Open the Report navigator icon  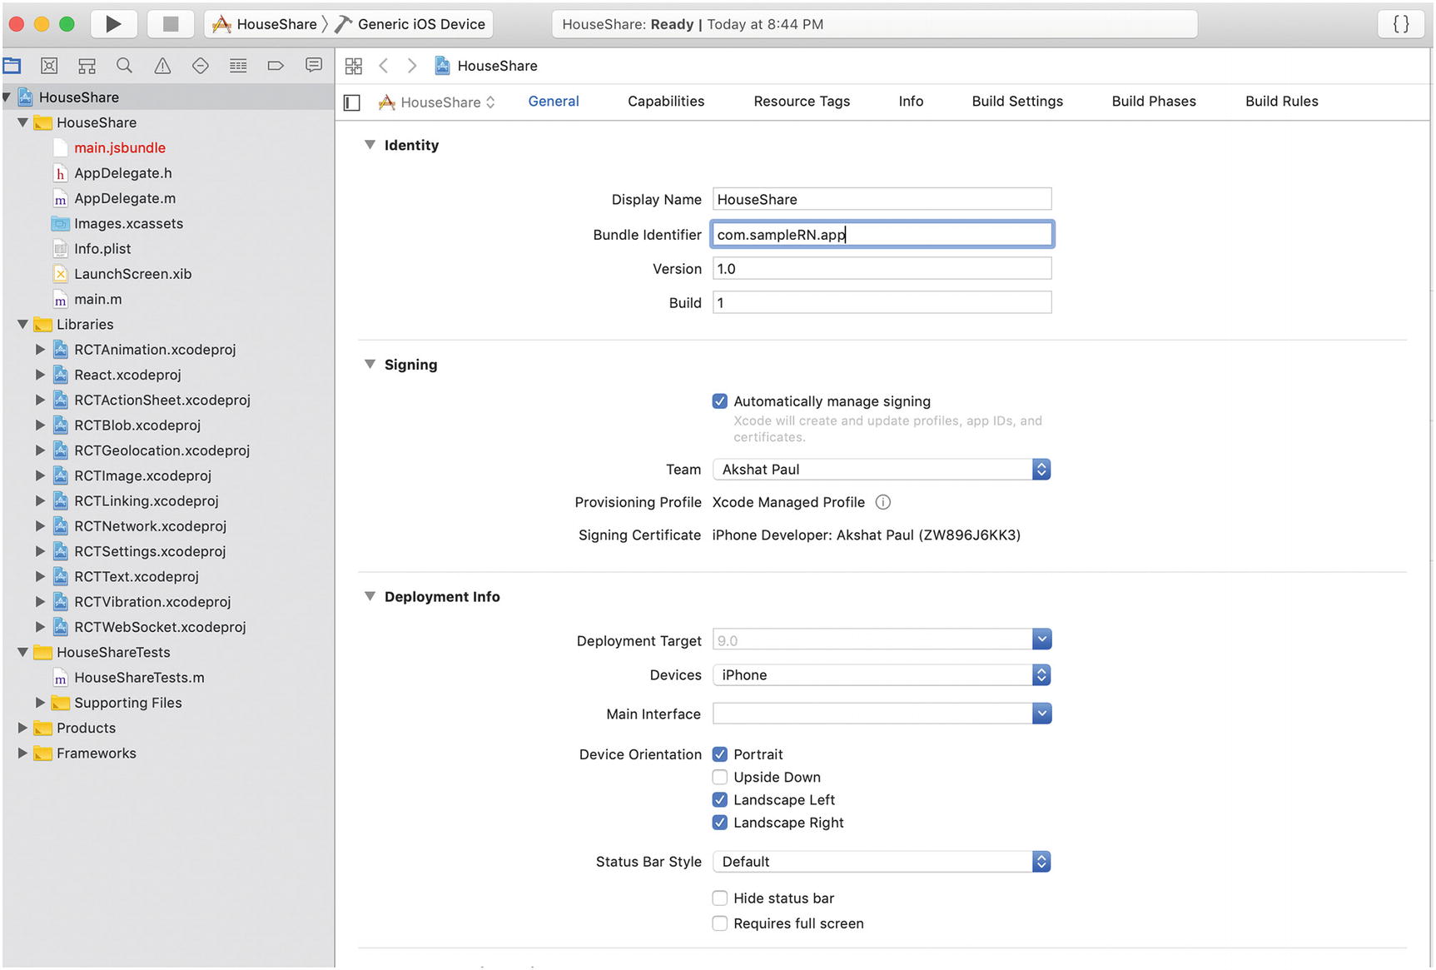click(314, 66)
